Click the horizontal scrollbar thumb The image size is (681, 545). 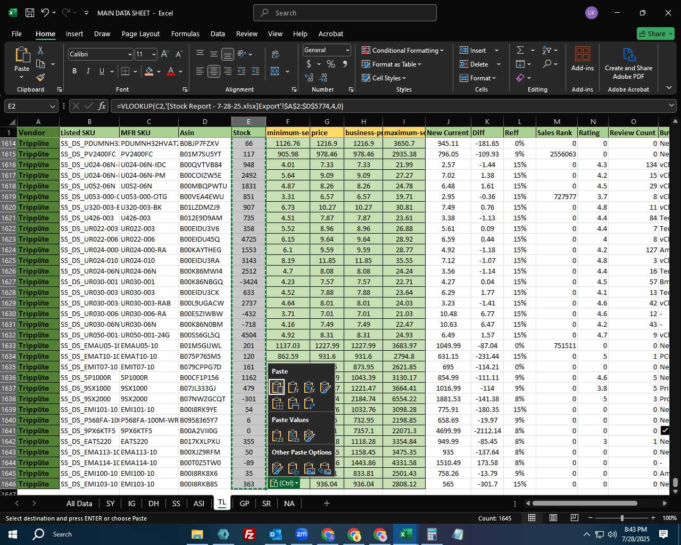[x=585, y=503]
